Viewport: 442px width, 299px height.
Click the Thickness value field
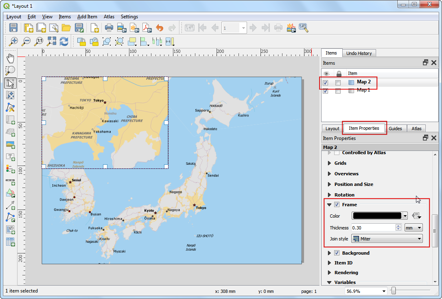click(373, 228)
